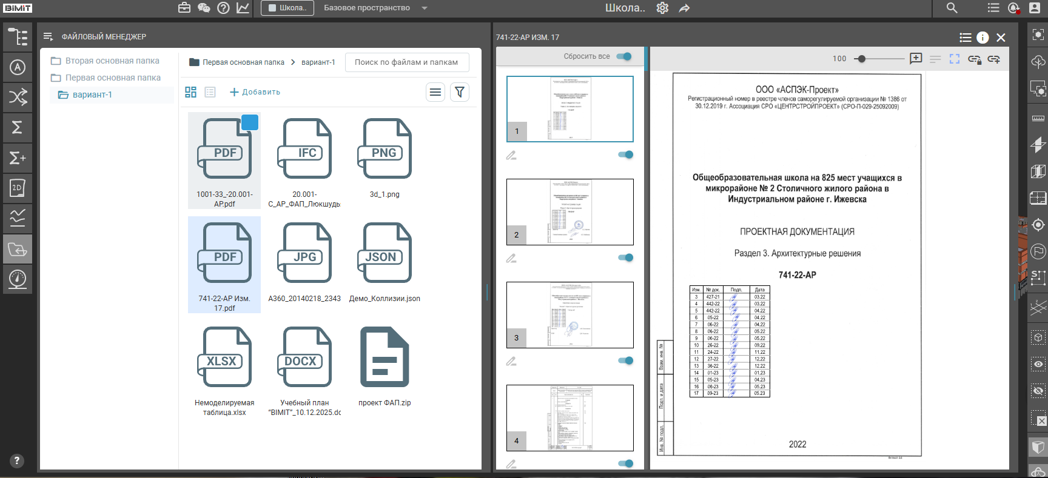Click the Школа.. project button
1048x478 pixels.
coord(287,8)
